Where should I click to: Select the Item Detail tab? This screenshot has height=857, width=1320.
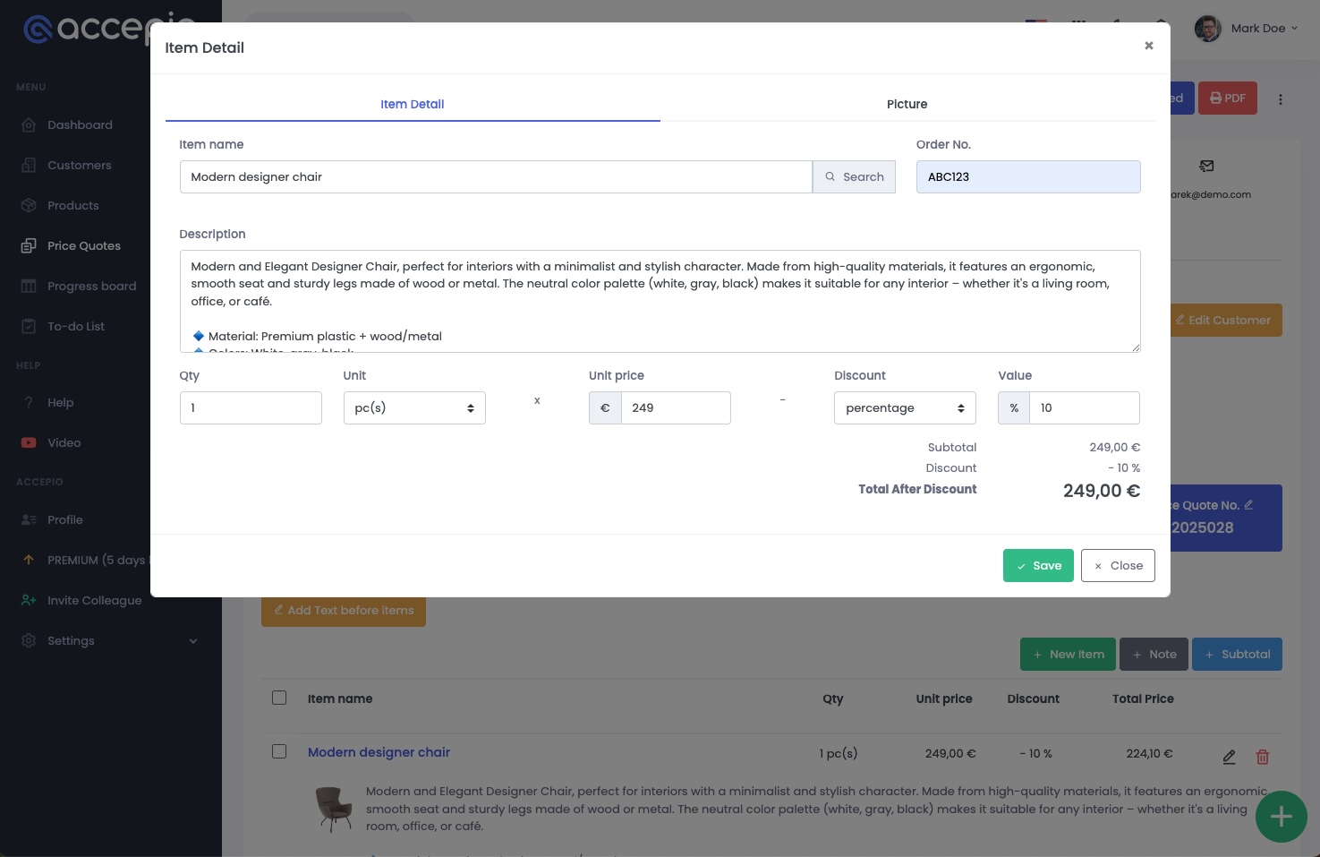(412, 104)
